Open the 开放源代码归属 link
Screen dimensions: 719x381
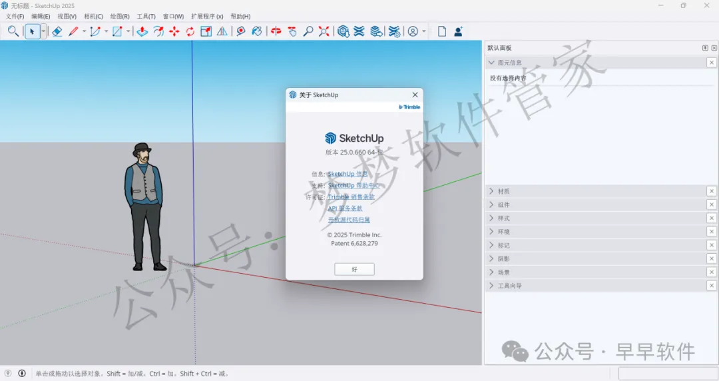349,220
